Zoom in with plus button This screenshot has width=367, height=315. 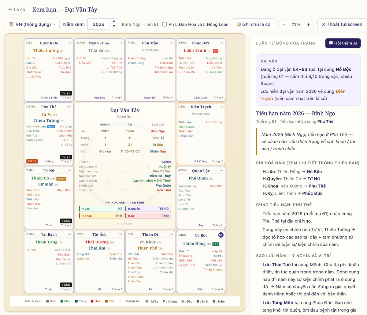pos(309,24)
